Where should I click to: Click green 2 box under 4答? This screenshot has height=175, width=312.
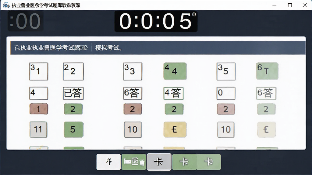[x=174, y=109]
